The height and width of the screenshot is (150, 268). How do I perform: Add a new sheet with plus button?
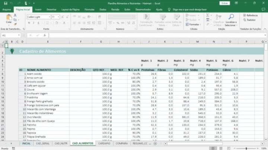(x=156, y=143)
